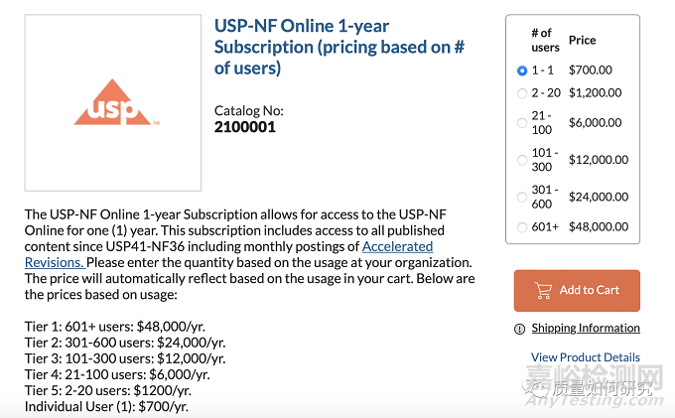Open the View Product Details link
The image size is (675, 418).
point(586,357)
